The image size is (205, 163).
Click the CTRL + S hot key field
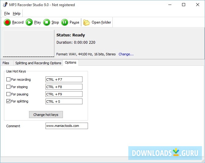tap(64, 102)
